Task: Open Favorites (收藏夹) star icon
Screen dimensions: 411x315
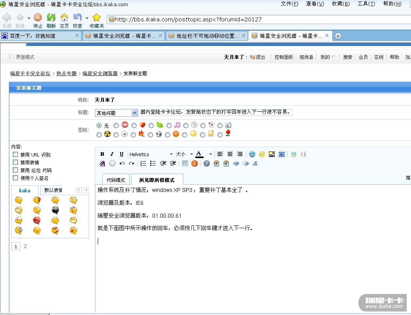Action: [x=97, y=21]
